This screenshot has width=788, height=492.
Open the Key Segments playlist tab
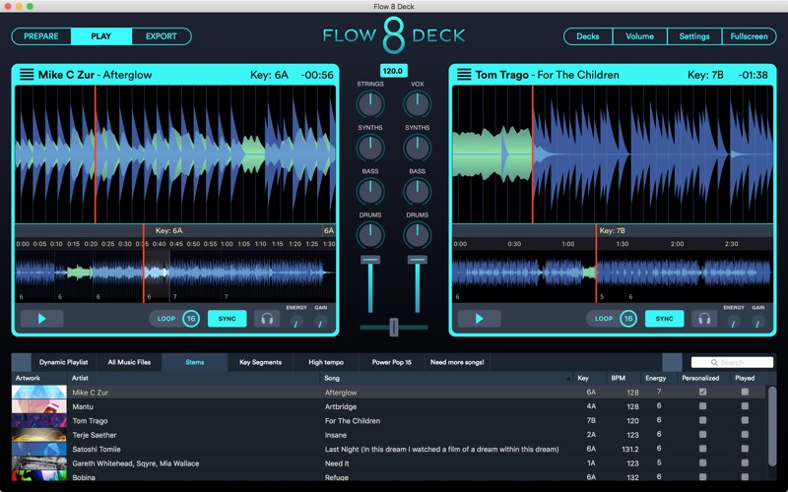(x=260, y=362)
